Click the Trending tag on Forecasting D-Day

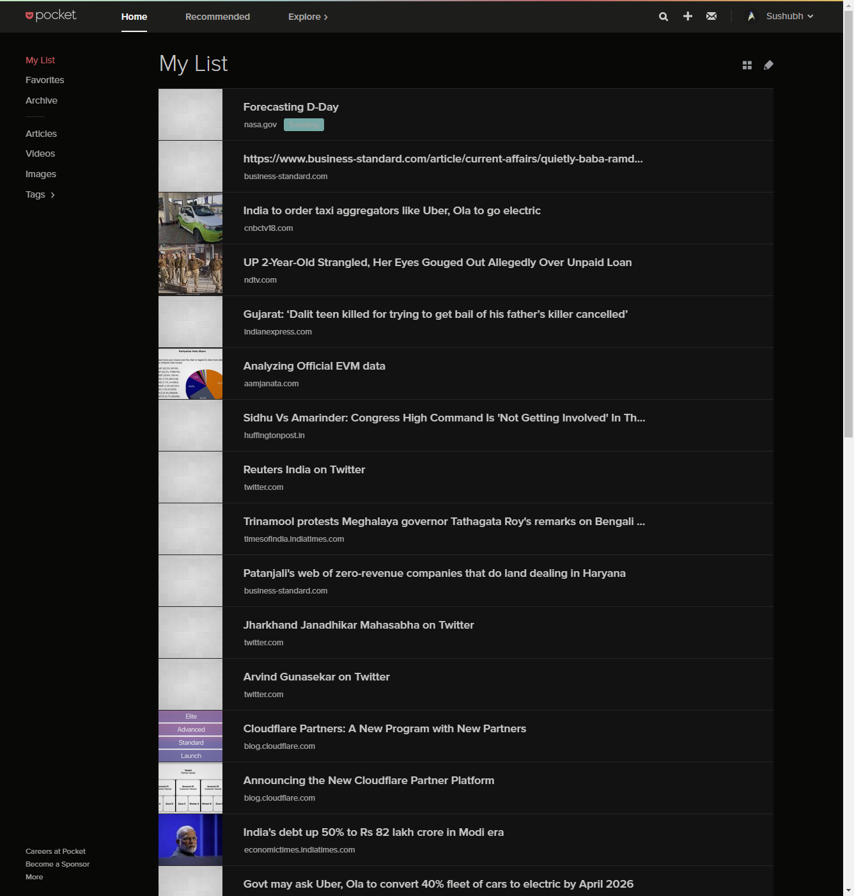click(304, 125)
